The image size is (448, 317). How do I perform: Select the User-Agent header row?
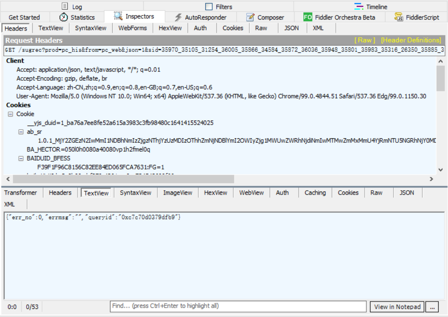[221, 96]
